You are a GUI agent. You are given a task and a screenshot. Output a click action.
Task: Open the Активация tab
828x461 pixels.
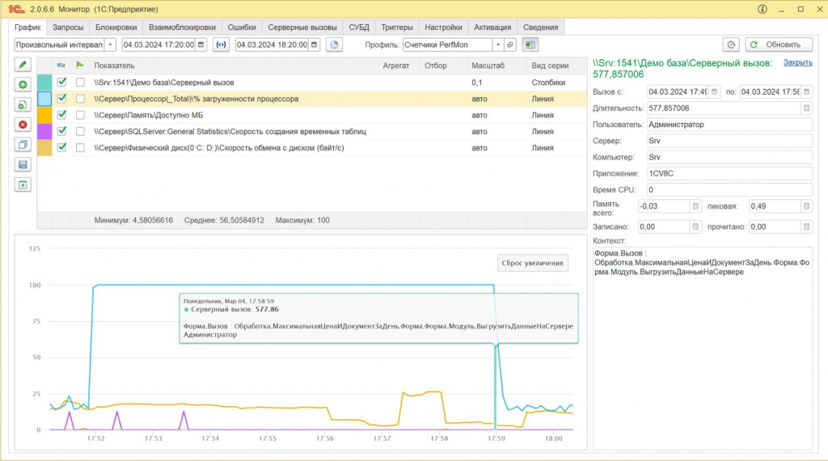pos(492,27)
